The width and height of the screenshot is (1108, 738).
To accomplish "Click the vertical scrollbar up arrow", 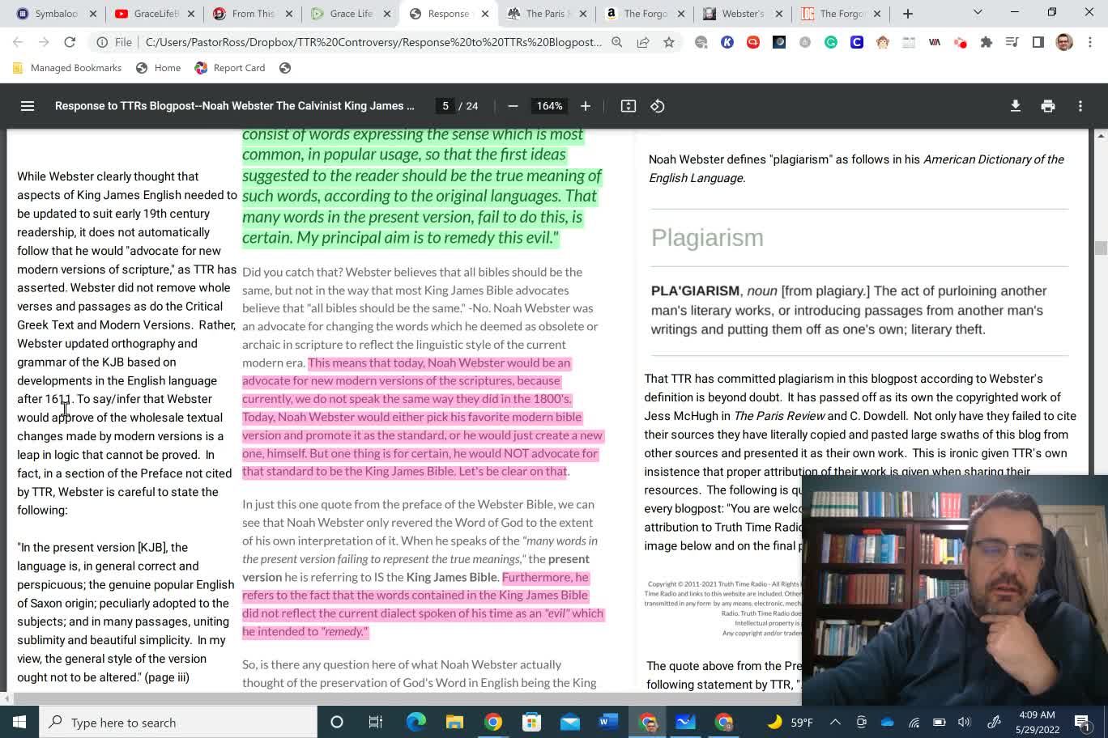I will tap(1101, 135).
